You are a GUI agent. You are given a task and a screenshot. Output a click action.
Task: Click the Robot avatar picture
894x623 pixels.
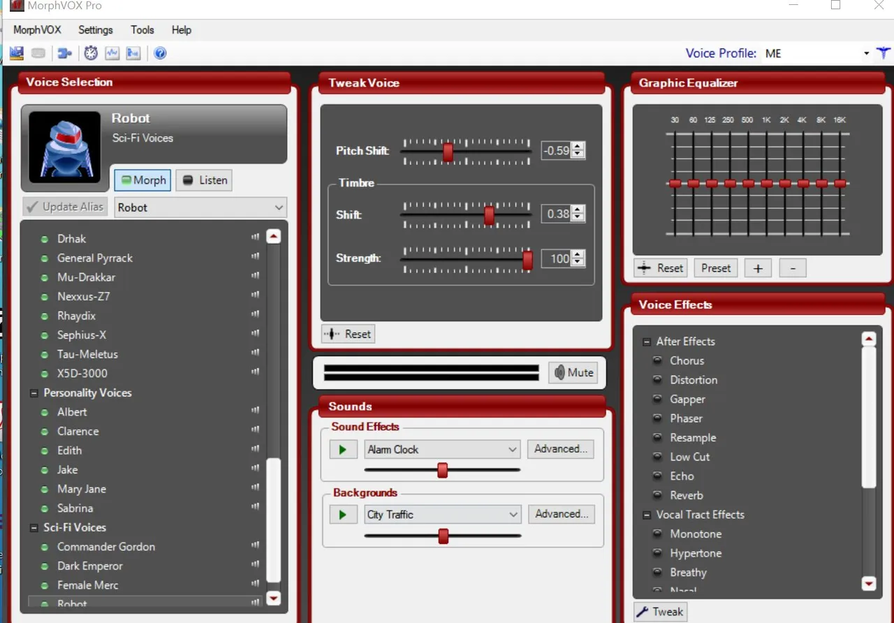[x=64, y=147]
